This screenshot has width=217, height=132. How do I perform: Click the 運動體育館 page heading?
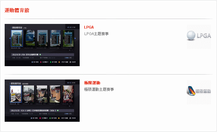pyautogui.click(x=17, y=10)
